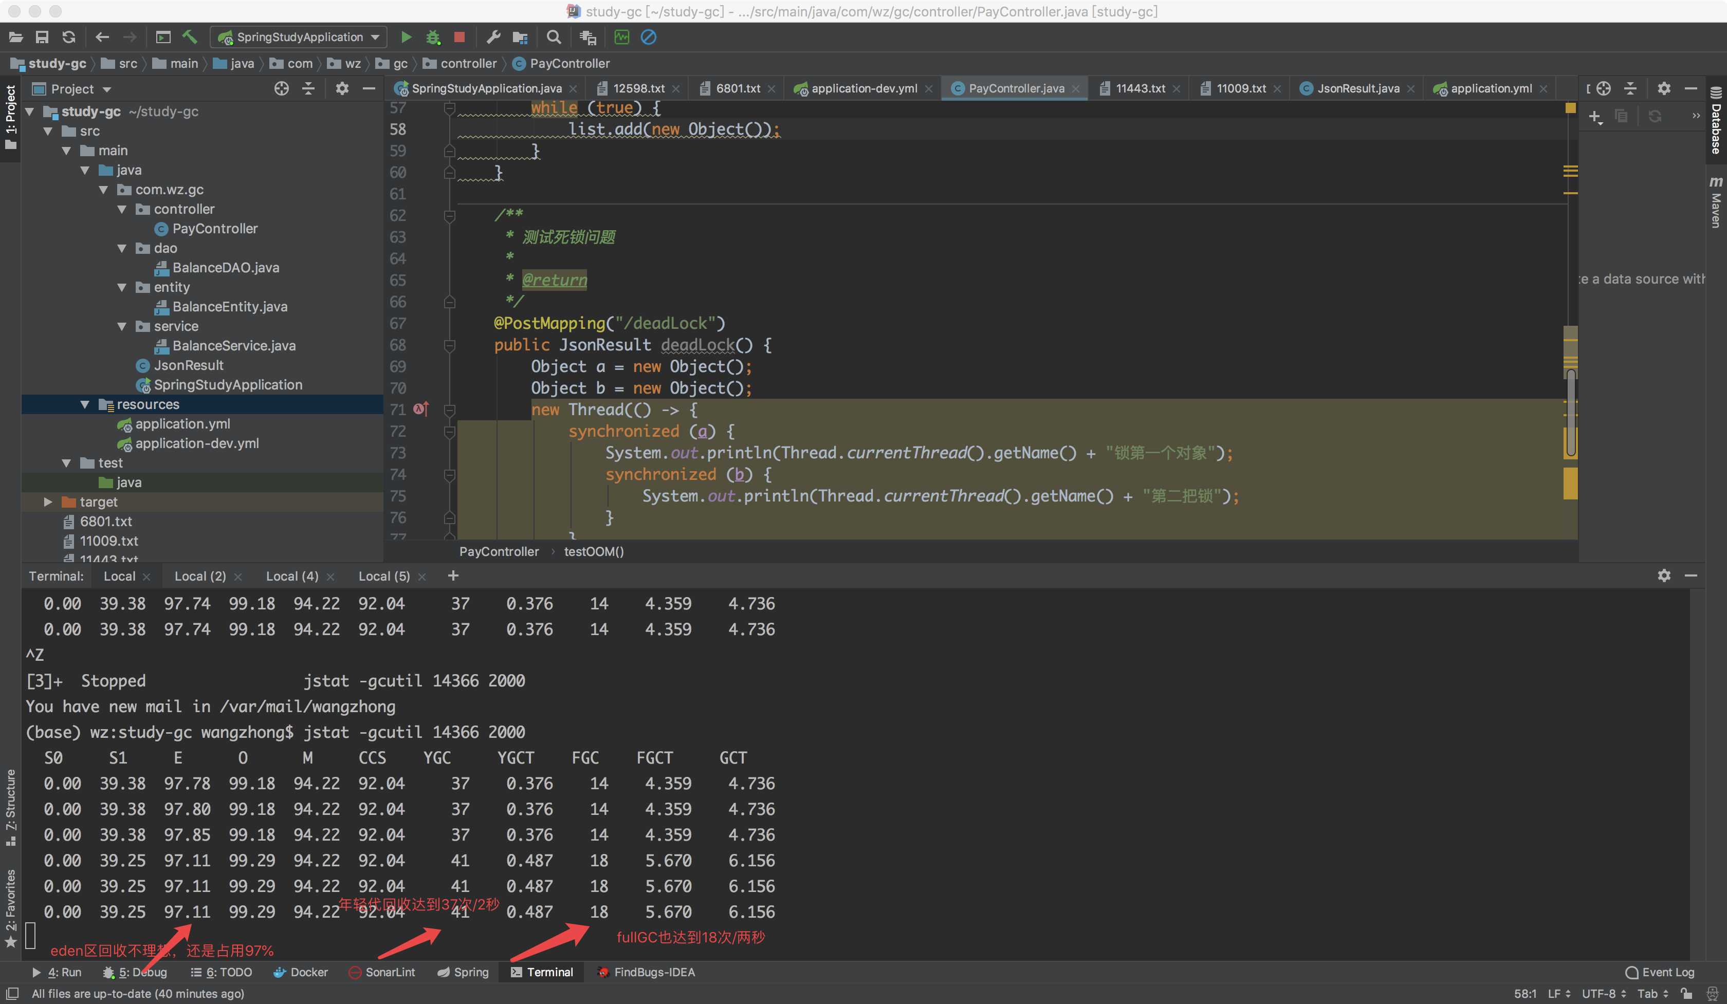The height and width of the screenshot is (1004, 1727).
Task: Open the Event Log button
Action: point(1659,972)
